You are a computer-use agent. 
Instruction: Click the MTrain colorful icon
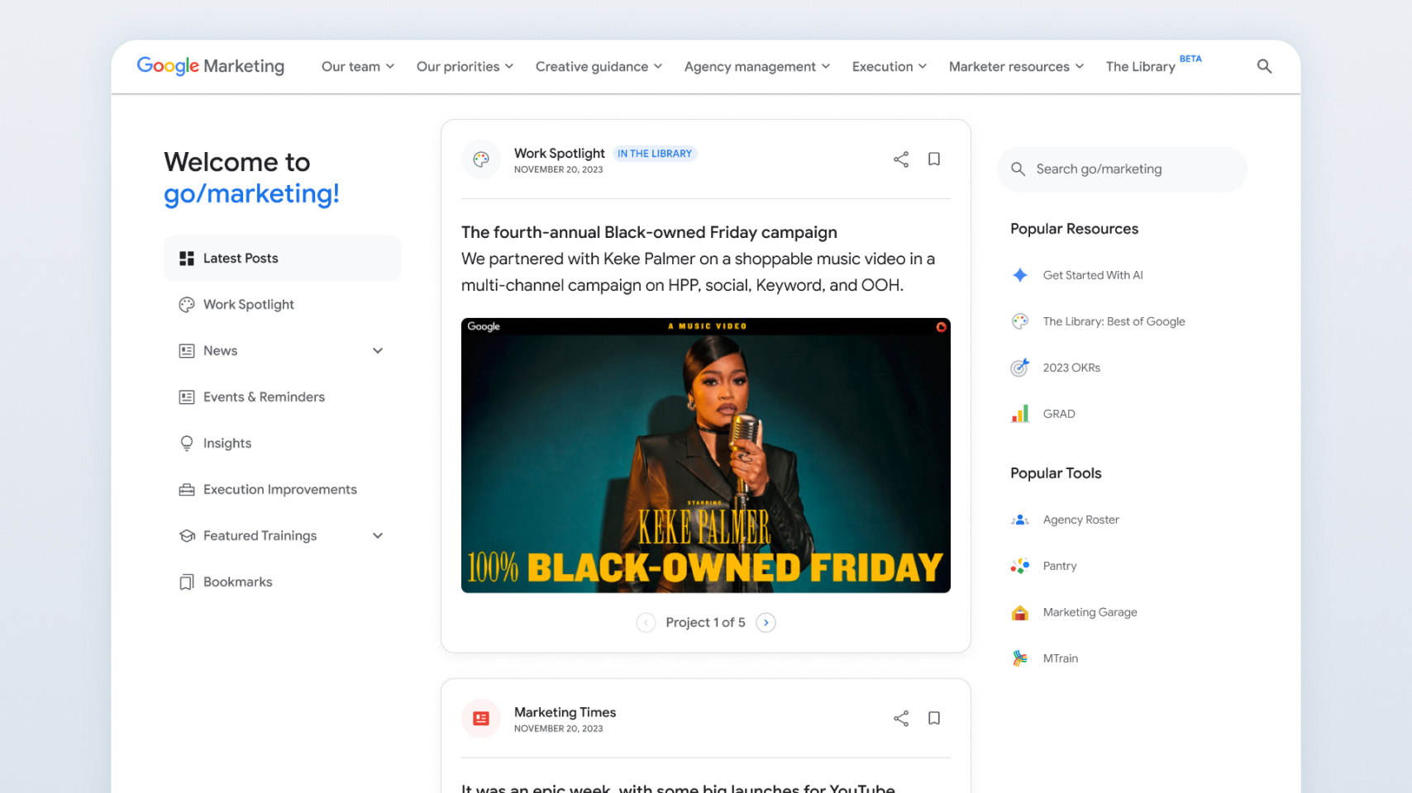1020,658
